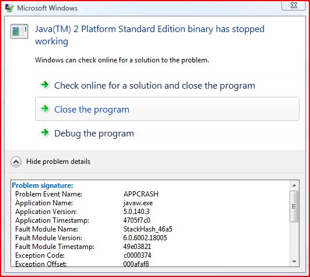Click the Hide problem details label
This screenshot has width=310, height=277.
coord(58,162)
